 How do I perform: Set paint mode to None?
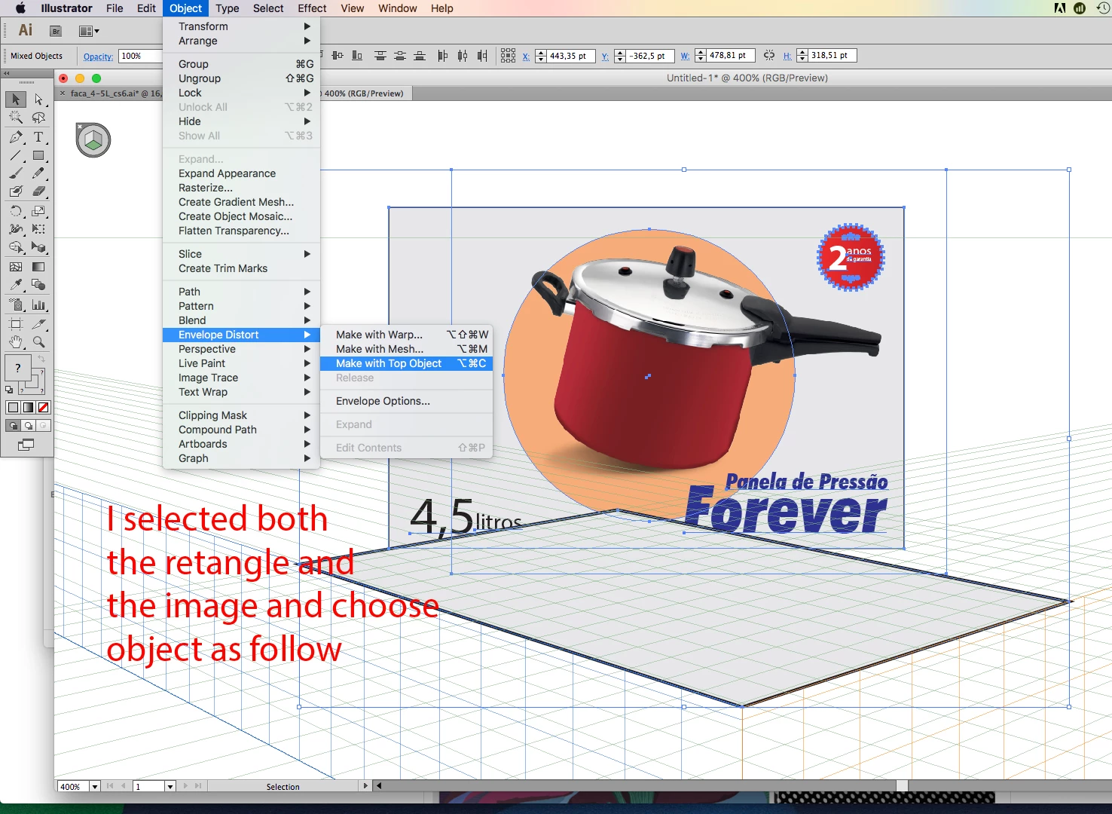44,408
